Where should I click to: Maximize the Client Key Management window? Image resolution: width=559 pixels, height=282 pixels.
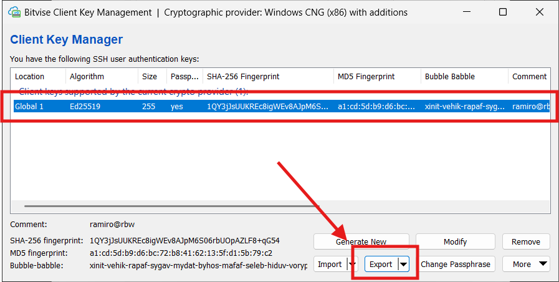(x=503, y=12)
